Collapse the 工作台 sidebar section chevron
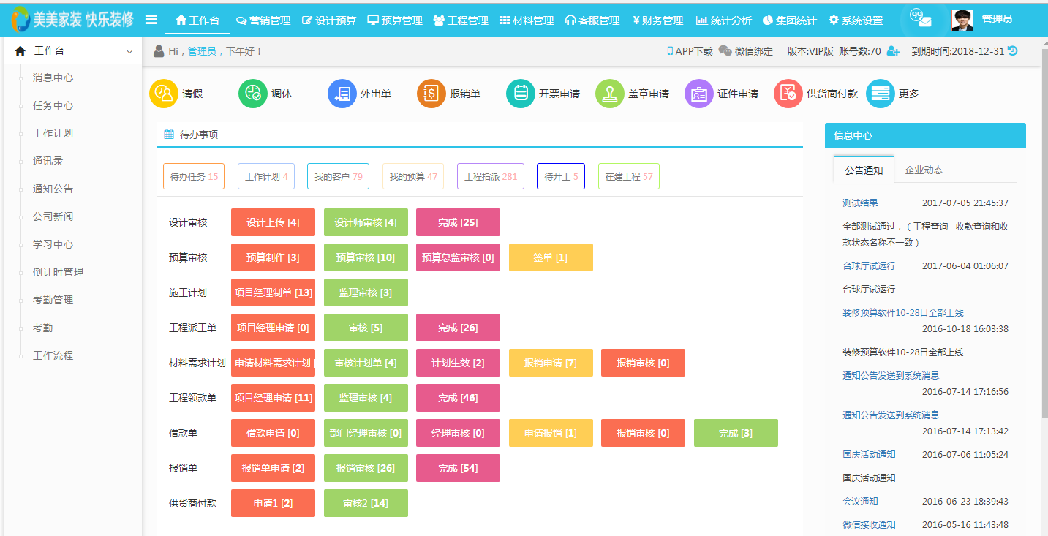The image size is (1048, 536). (129, 52)
